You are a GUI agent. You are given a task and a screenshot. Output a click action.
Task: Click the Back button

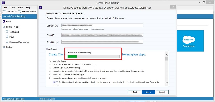pos(135,92)
